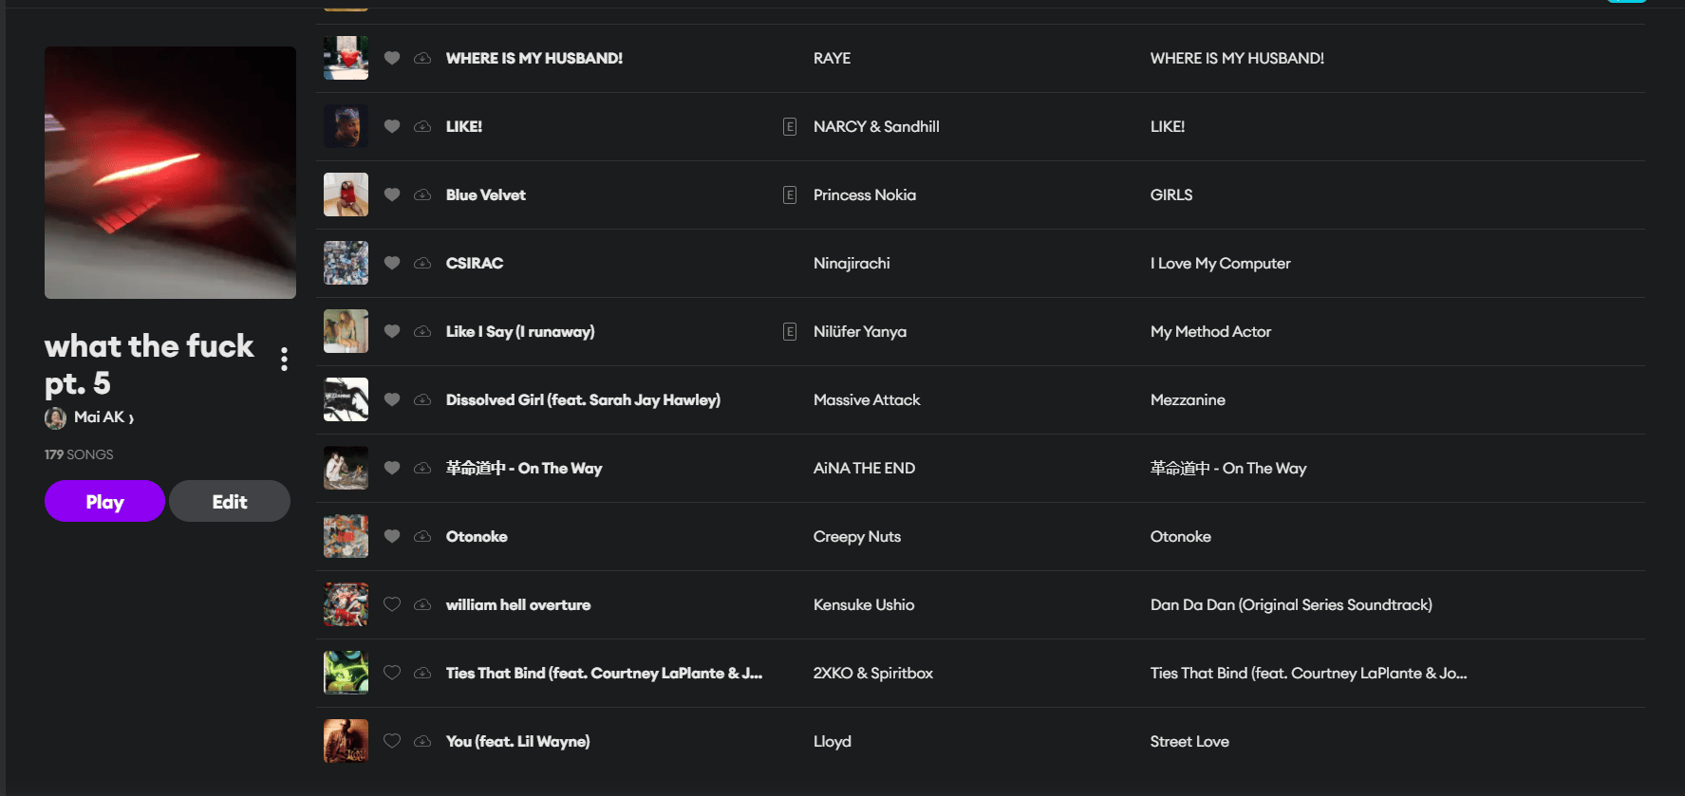This screenshot has width=1685, height=796.
Task: Like the song william hell overture
Action: (x=392, y=604)
